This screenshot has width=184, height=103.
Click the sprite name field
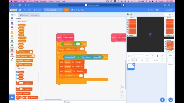tap(138, 56)
